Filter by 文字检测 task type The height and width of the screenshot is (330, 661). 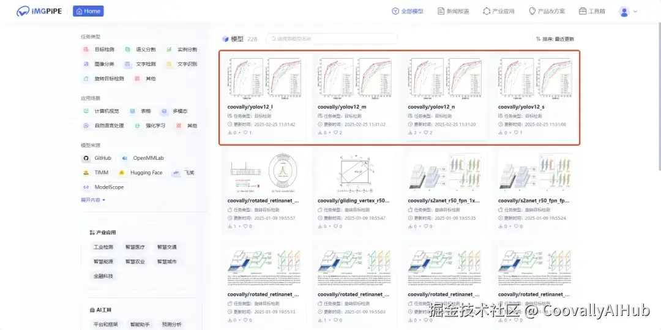click(140, 64)
